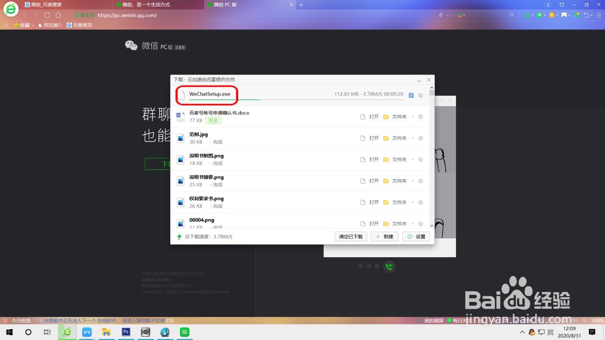Open the translate 译 extension

[x=540, y=15]
